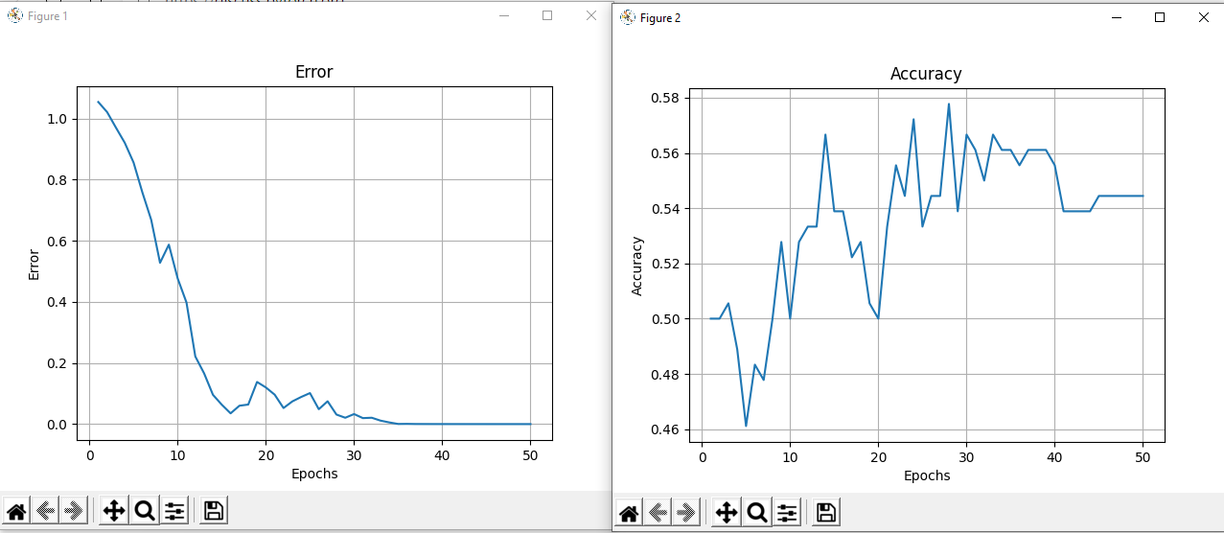Click Back arrow in Figure 1 toolbar
Viewport: 1224px width, 533px height.
44,510
